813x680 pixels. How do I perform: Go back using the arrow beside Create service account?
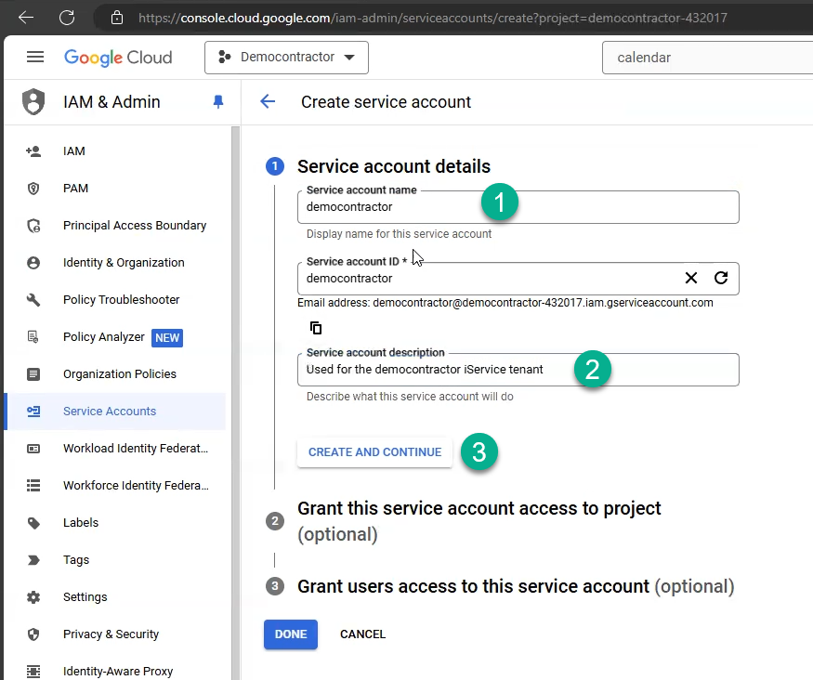(268, 101)
